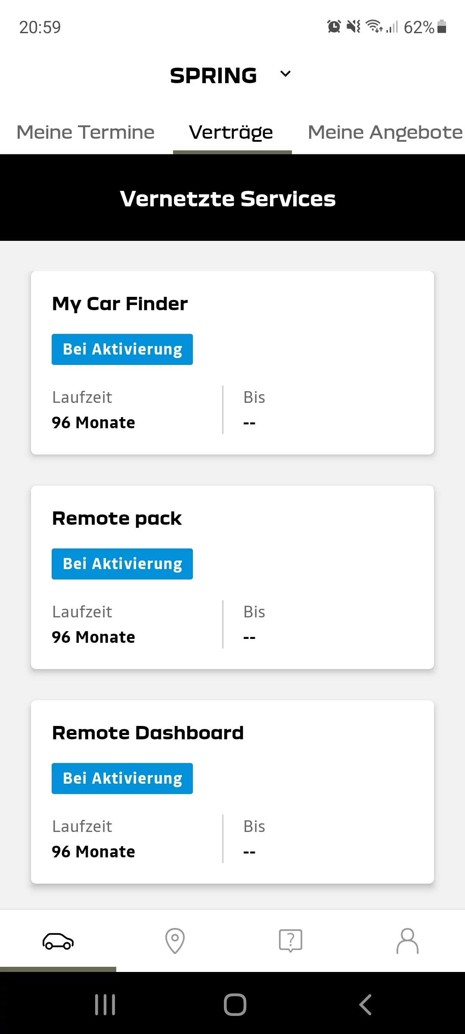
Task: Tap the SPRING vehicle name
Action: [214, 75]
